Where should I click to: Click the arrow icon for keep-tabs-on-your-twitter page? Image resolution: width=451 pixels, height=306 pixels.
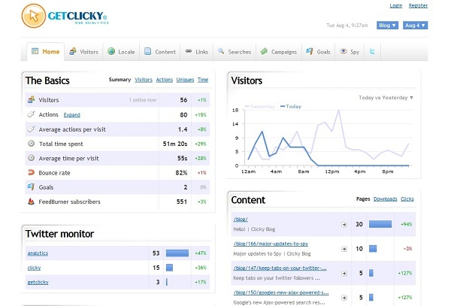point(344,273)
